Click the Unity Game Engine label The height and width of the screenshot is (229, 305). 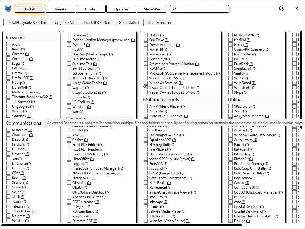[87, 83]
